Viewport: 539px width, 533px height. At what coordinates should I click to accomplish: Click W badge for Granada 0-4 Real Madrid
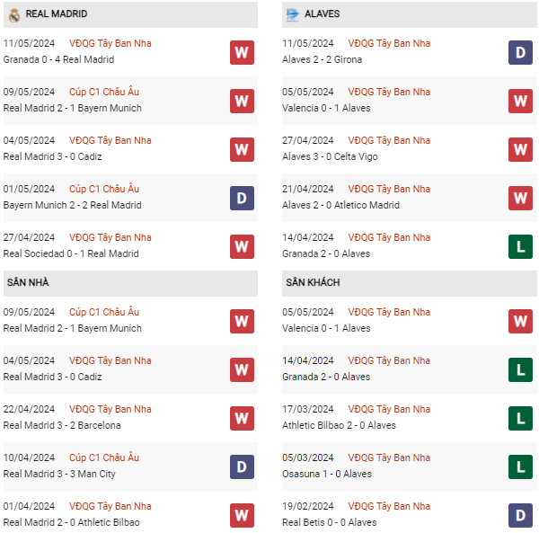tap(241, 52)
